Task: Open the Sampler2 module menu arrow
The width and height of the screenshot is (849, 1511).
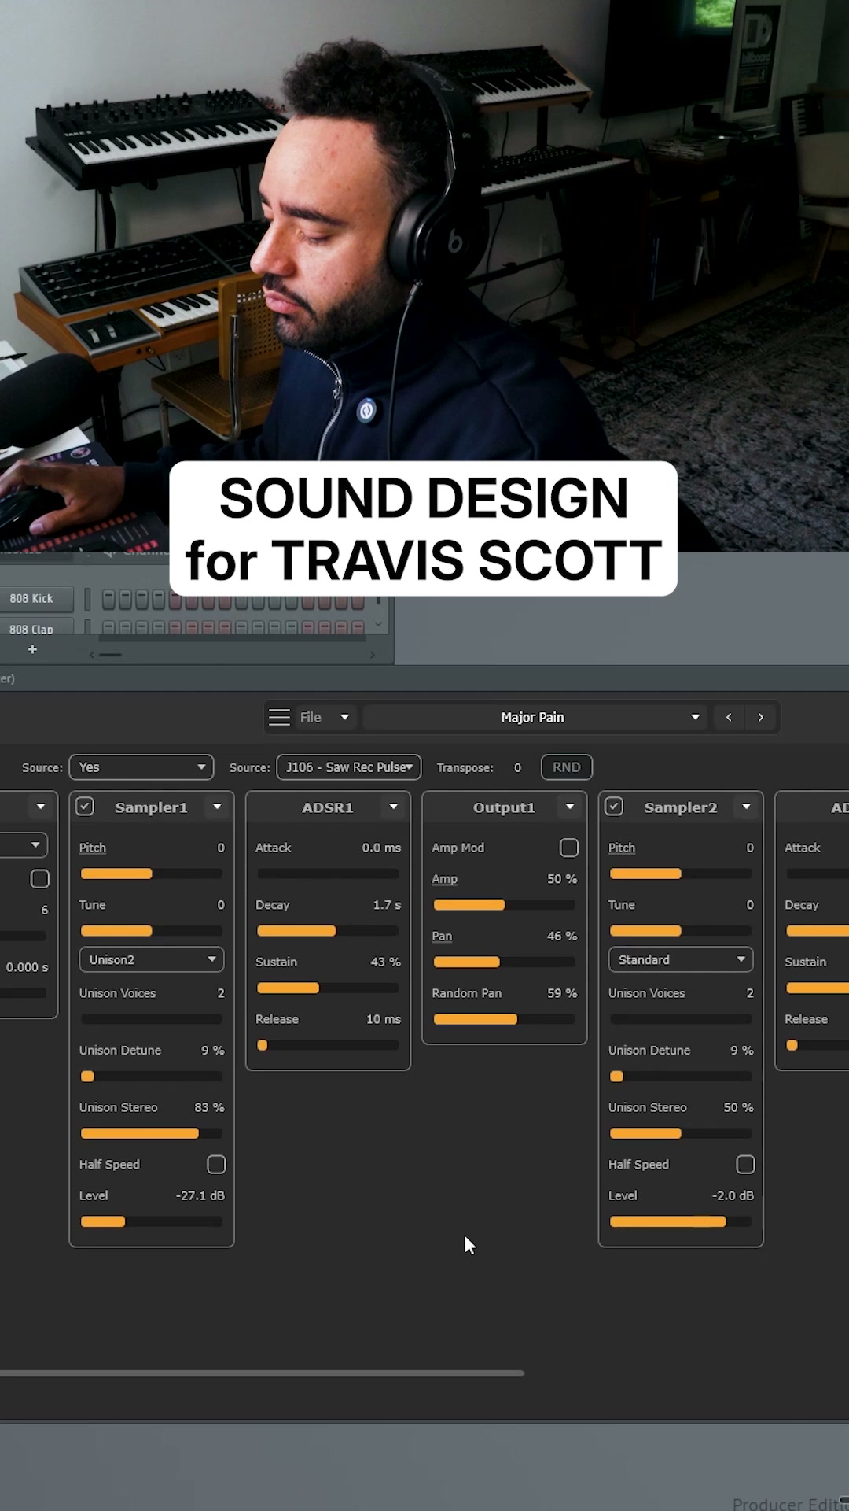Action: point(746,807)
